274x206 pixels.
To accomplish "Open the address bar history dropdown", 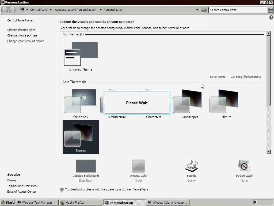I will (197, 10).
